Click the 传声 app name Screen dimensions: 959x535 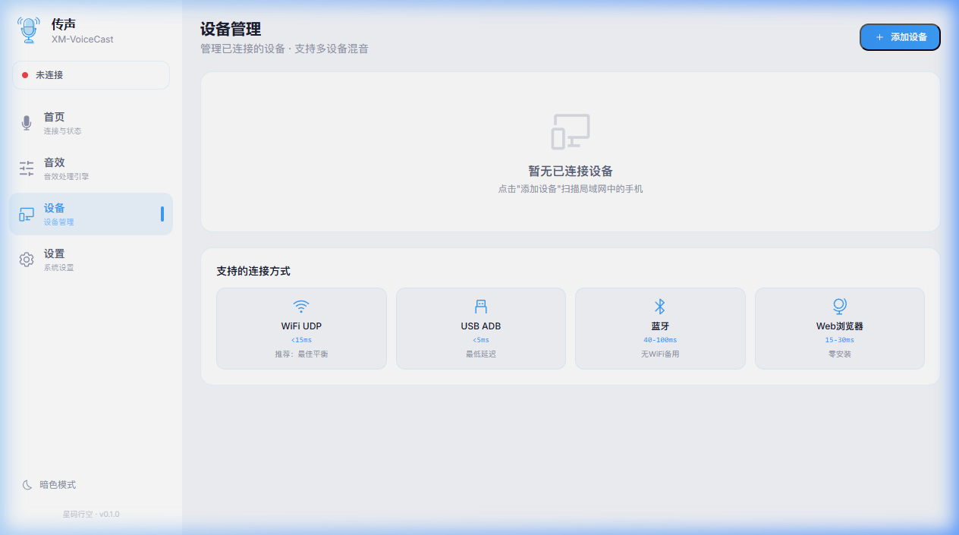[x=64, y=24]
